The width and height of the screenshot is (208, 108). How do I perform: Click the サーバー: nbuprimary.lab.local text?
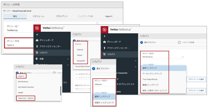(x=17, y=11)
